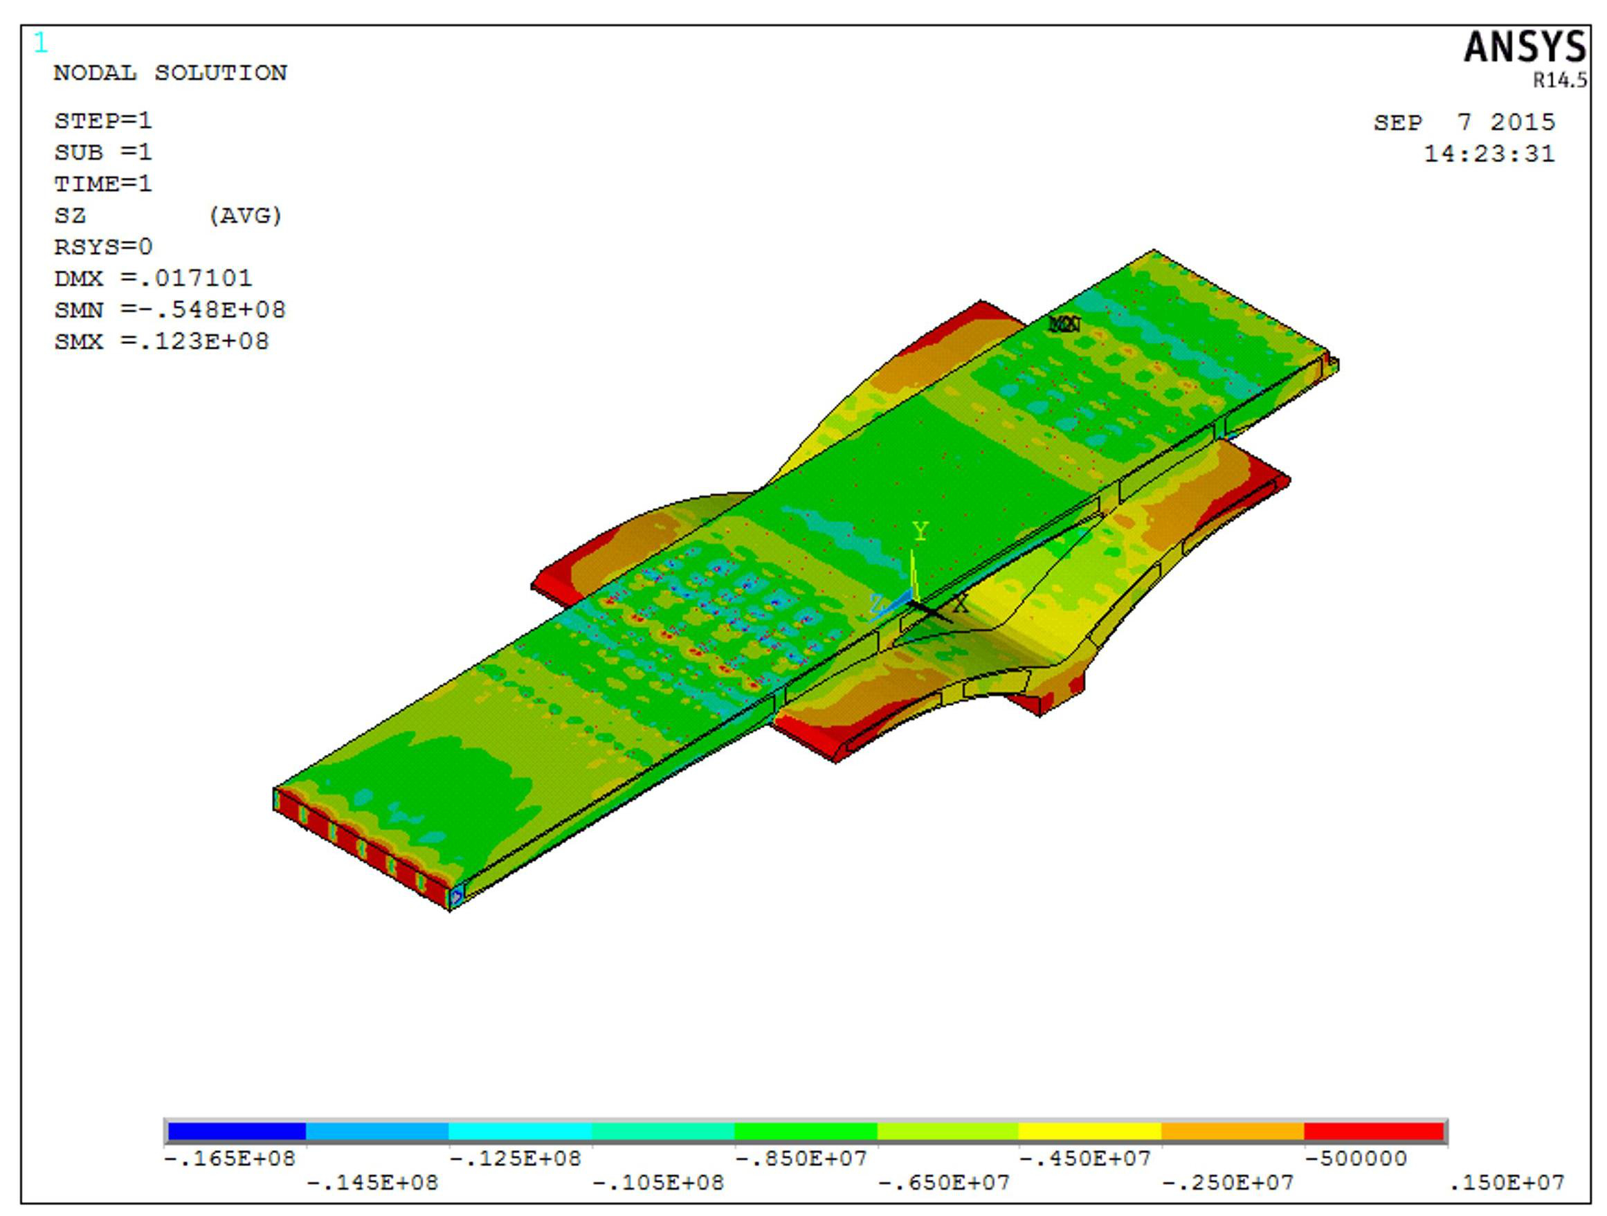The height and width of the screenshot is (1216, 1607).
Task: Click the MX maximum stress marker
Action: click(1065, 325)
